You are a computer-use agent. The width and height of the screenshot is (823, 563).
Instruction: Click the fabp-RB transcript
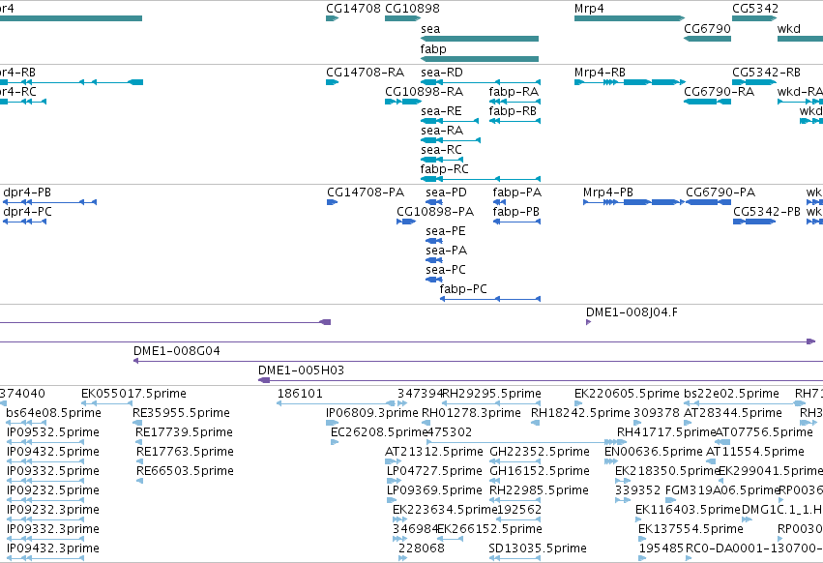click(514, 121)
